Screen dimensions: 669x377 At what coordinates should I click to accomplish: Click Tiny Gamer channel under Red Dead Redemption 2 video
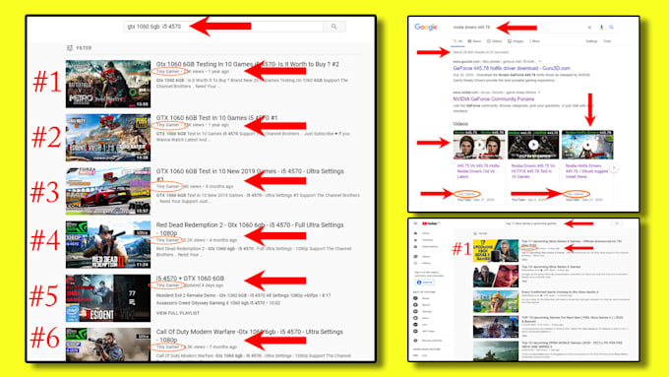point(167,240)
